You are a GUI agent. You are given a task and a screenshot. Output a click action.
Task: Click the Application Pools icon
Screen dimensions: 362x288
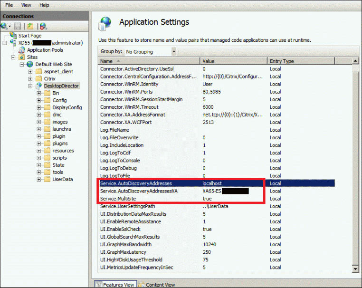pyautogui.click(x=22, y=50)
